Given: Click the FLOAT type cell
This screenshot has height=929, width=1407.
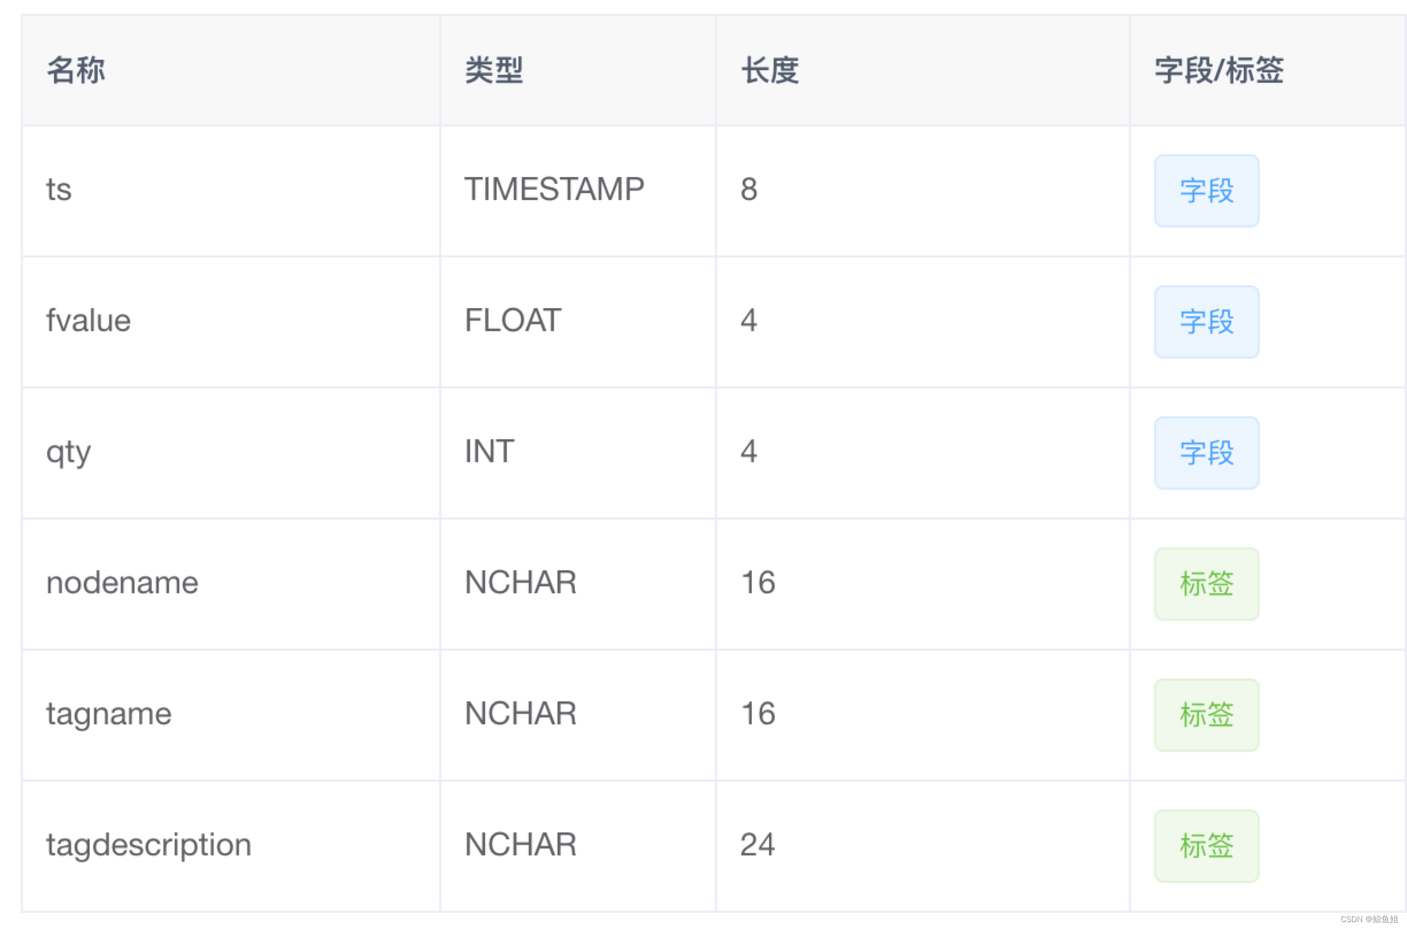Looking at the screenshot, I should [512, 321].
